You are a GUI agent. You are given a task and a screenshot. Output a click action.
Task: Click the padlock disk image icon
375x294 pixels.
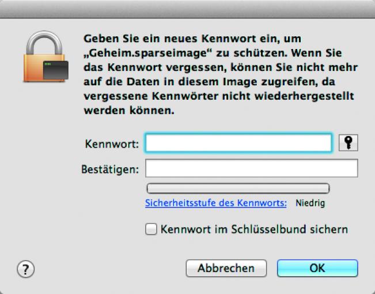coord(46,56)
